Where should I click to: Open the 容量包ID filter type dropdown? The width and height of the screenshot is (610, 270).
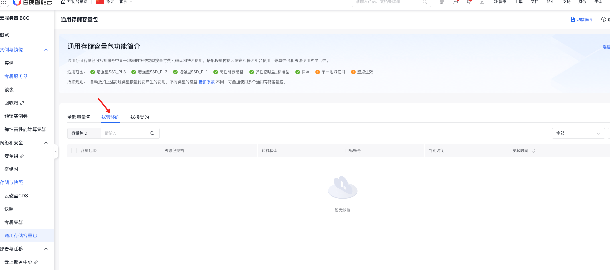(83, 133)
